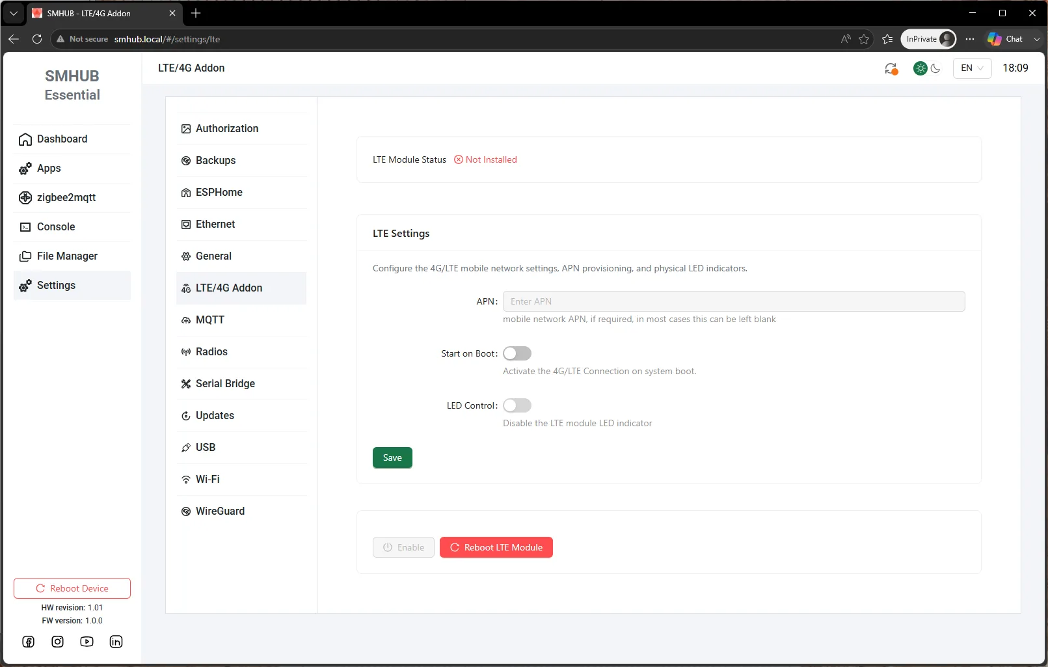Click the FW version 1.0.0 text
This screenshot has height=667, width=1048.
pos(72,621)
